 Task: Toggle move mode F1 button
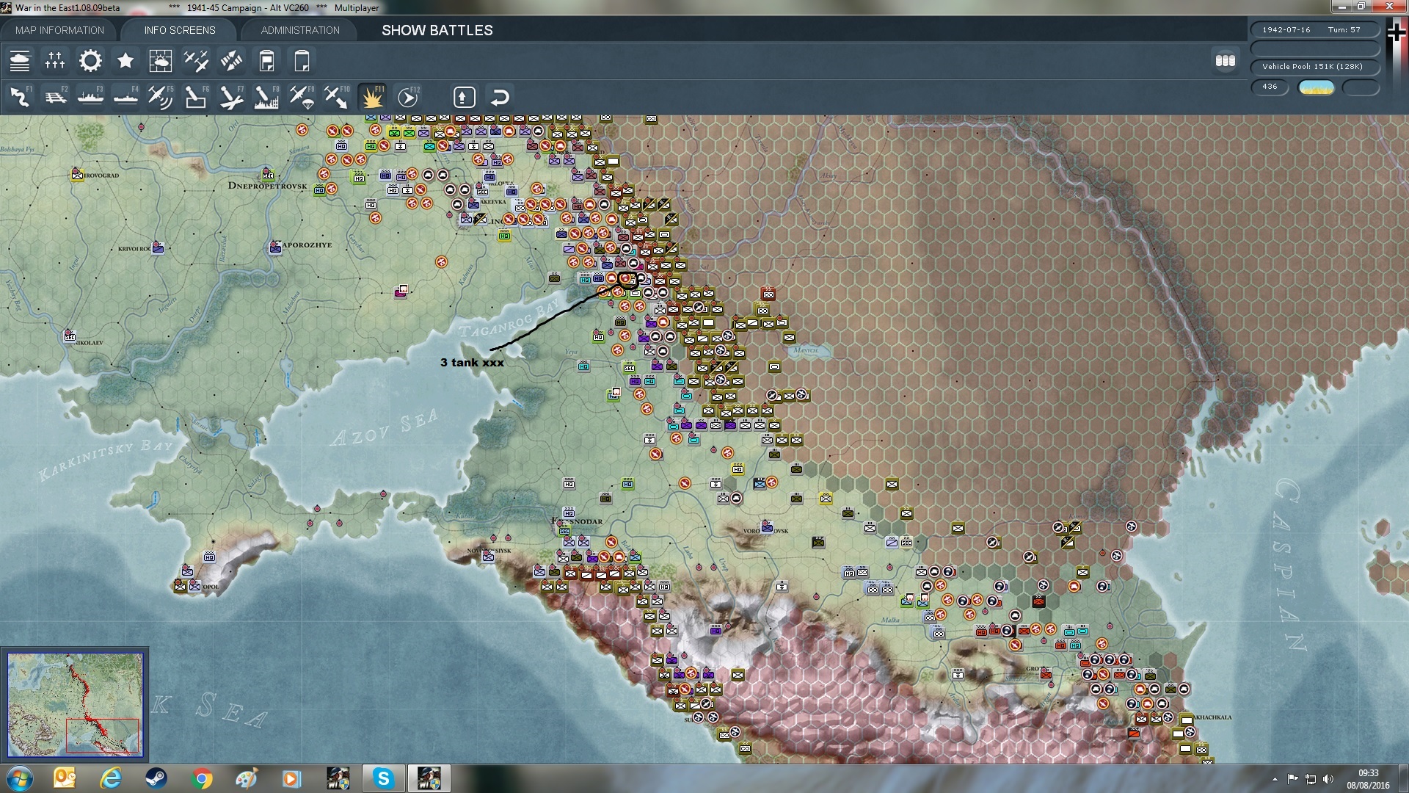coord(21,97)
